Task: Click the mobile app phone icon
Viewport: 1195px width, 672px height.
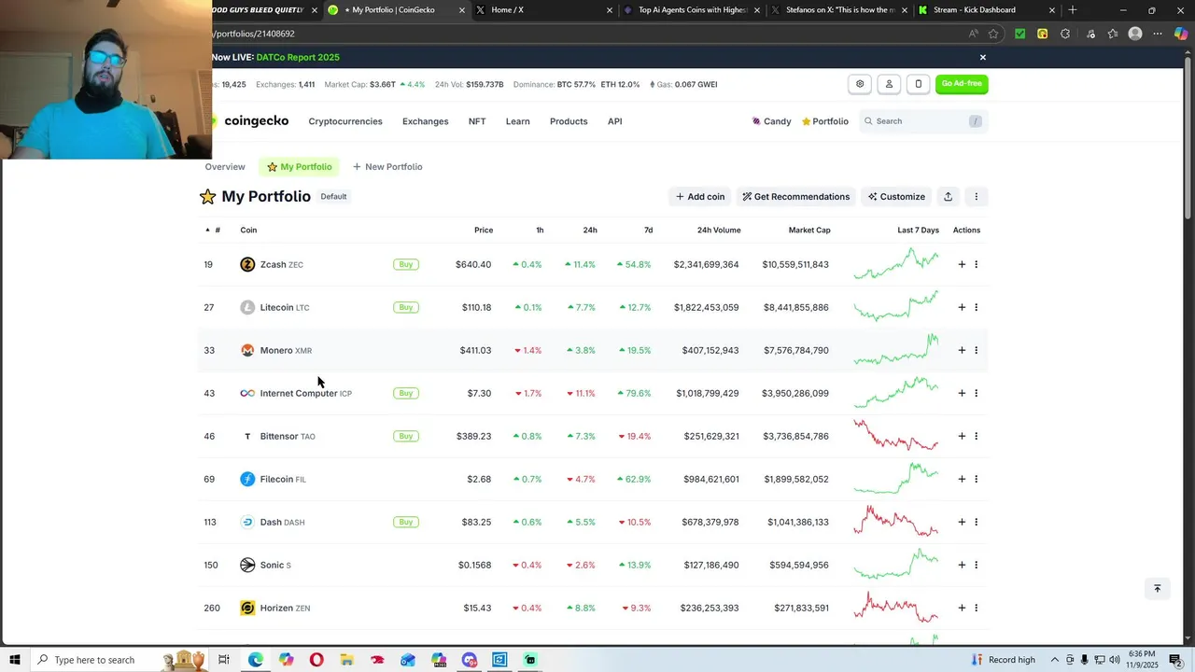Action: 919,84
